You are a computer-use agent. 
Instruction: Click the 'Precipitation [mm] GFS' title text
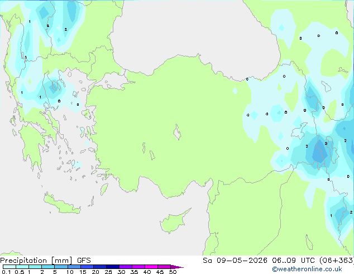pyautogui.click(x=45, y=261)
